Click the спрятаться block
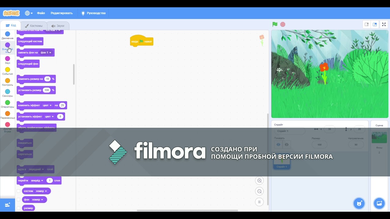 point(25,154)
